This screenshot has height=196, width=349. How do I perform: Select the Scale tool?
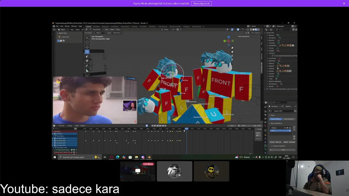87,56
